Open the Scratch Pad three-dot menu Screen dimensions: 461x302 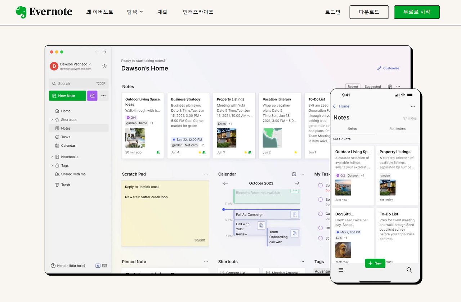(206, 174)
